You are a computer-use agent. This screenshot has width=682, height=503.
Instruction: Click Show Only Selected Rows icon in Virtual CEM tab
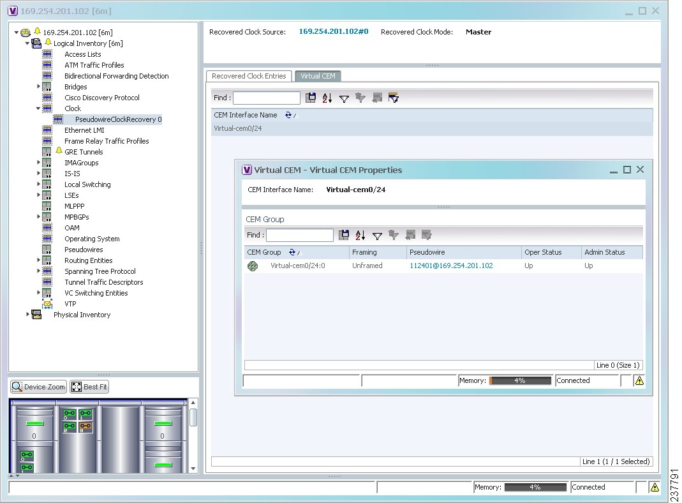[394, 98]
